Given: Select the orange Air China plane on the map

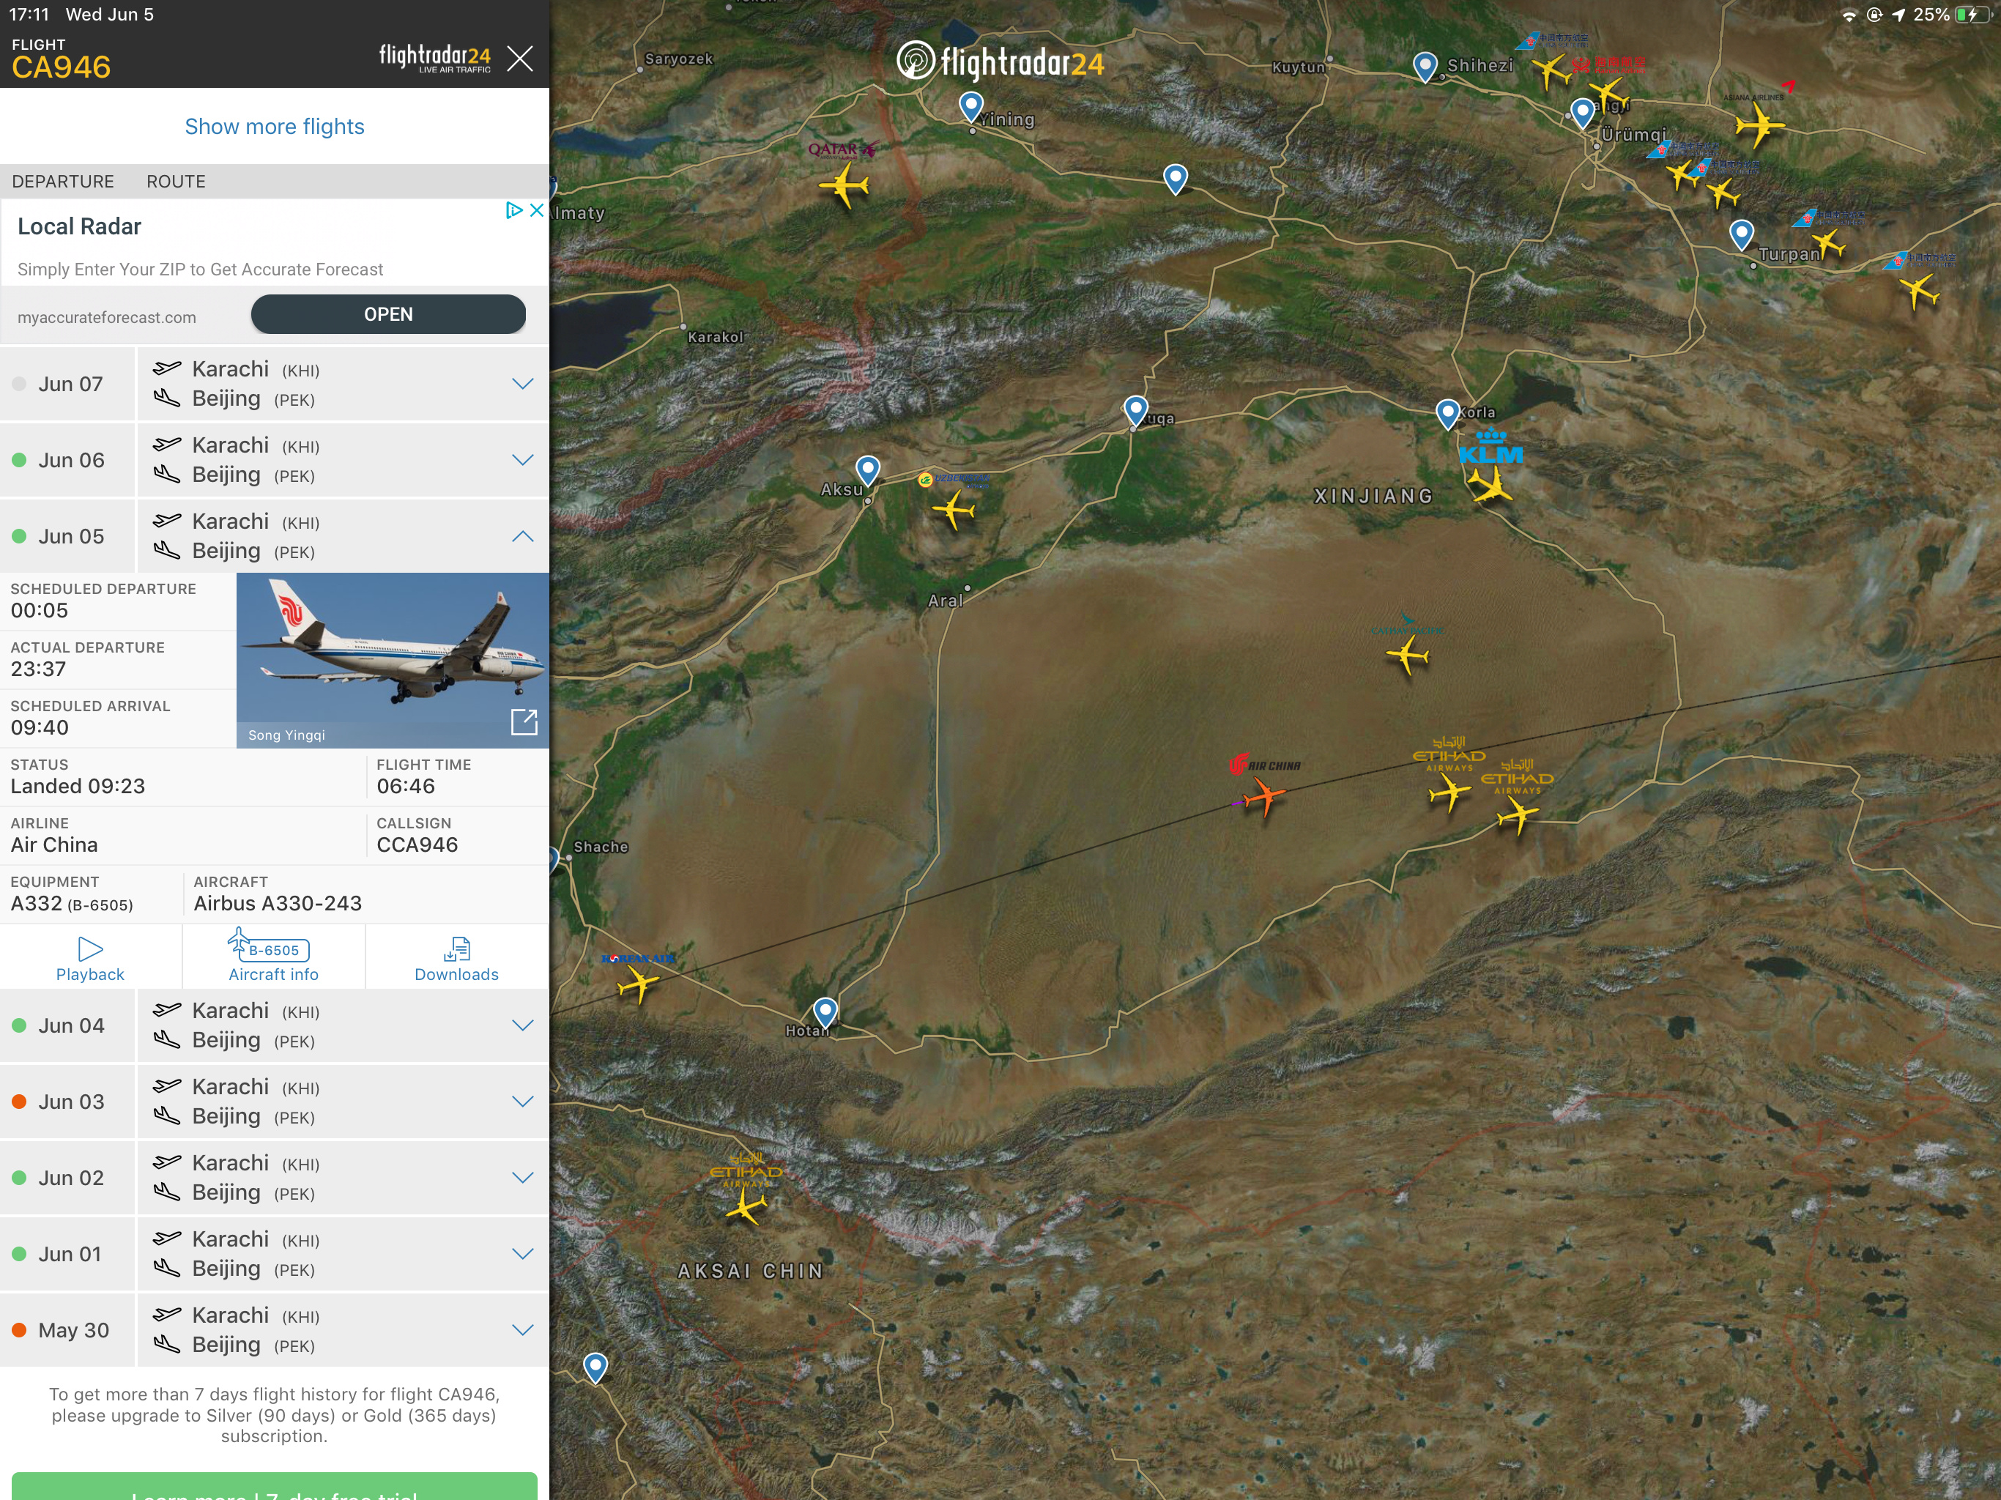Looking at the screenshot, I should point(1262,797).
